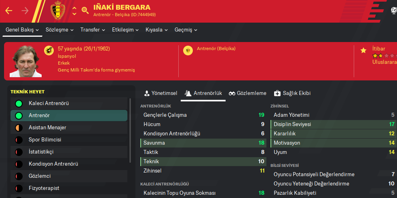Click the Belgium team crest icon
The height and width of the screenshot is (198, 397).
point(58,11)
